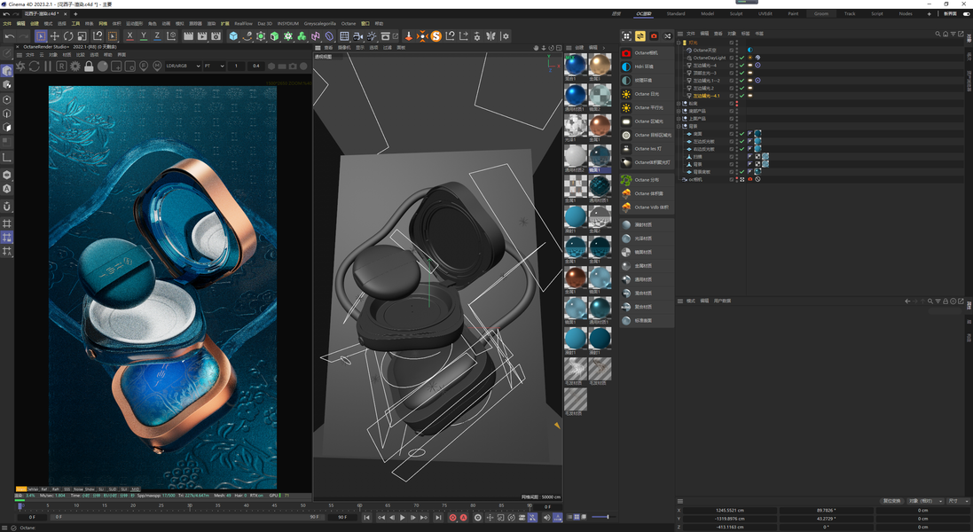Add an Hdri environment item

647,67
